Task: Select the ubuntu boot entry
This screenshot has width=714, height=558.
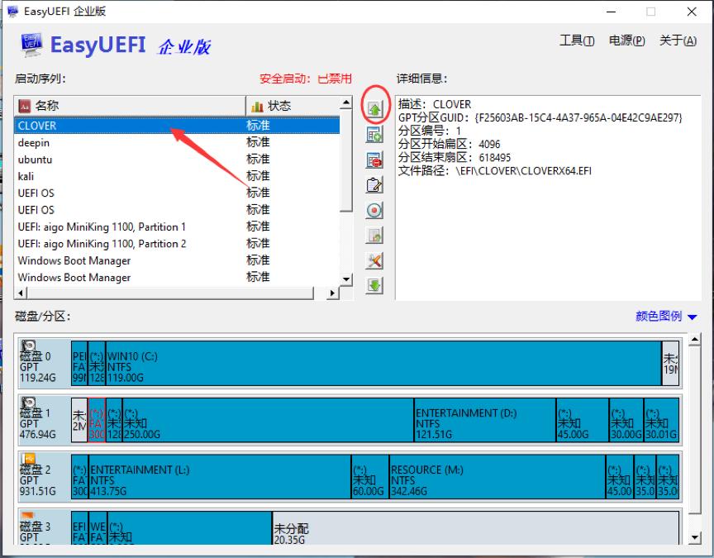Action: click(x=83, y=160)
